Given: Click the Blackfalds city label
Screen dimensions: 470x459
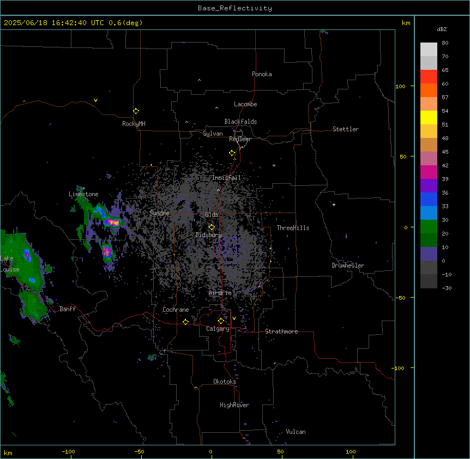Looking at the screenshot, I should coord(240,122).
